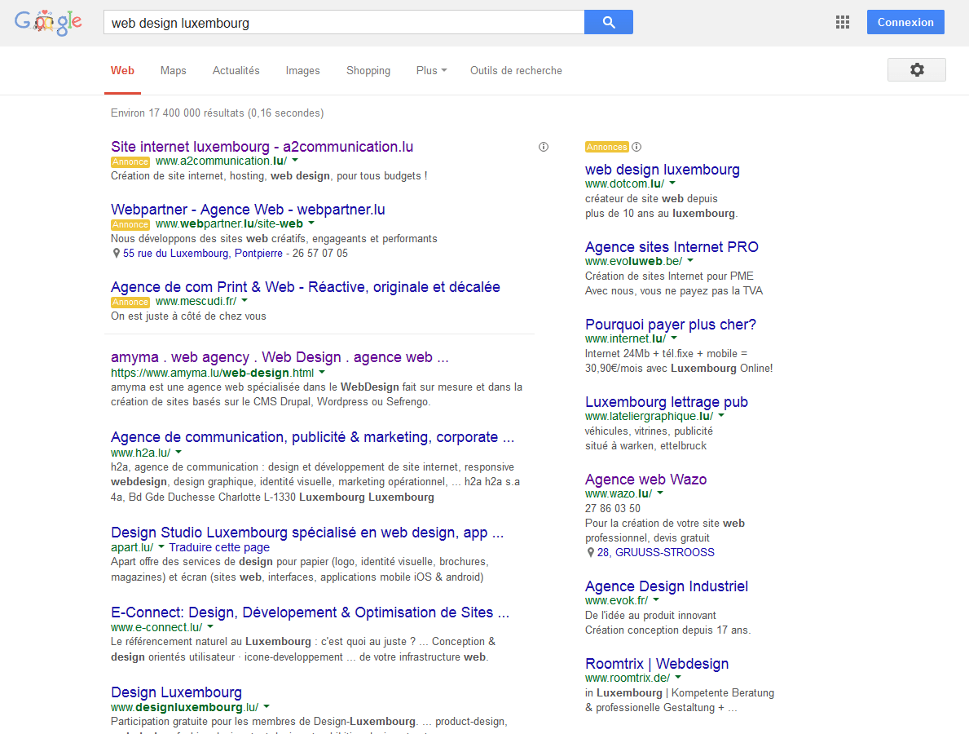The image size is (969, 734).
Task: Click 55 rue du Luxembourg, Pontpierre address link
Action: point(203,254)
